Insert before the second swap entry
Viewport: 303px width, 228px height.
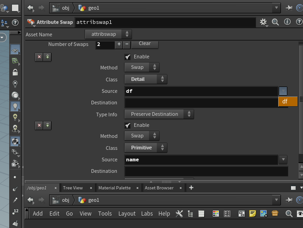pos(47,125)
